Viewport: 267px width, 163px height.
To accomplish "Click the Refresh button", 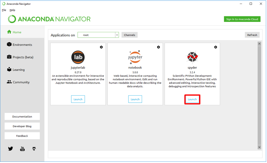I will coord(252,35).
